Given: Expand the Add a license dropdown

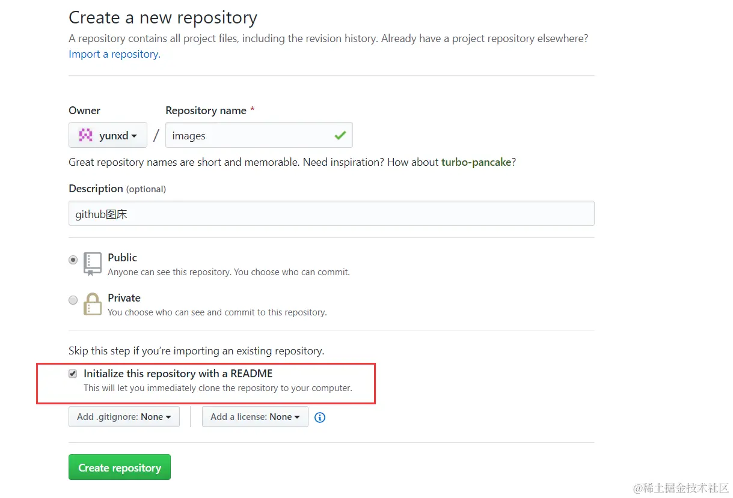Looking at the screenshot, I should tap(255, 416).
